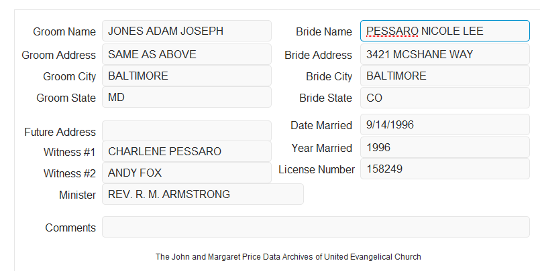Click the Bride City field
This screenshot has height=271, width=540.
[445, 76]
